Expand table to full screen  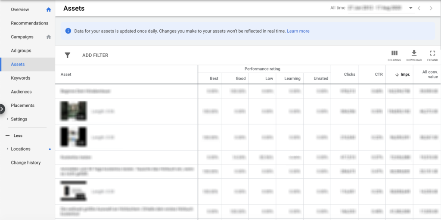(432, 53)
